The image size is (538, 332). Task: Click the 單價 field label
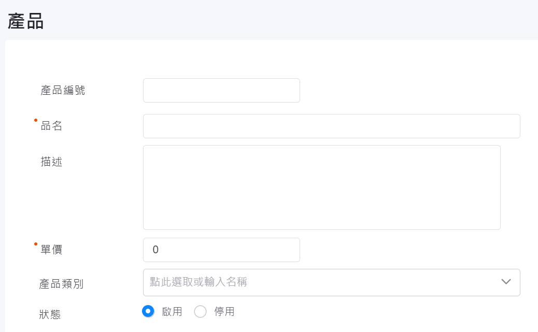coord(51,250)
